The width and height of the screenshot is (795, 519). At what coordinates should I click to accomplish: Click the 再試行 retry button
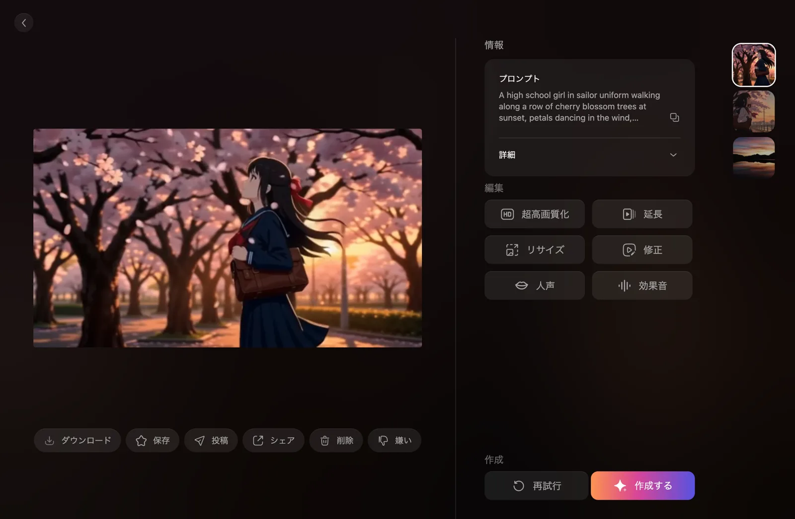pyautogui.click(x=536, y=486)
